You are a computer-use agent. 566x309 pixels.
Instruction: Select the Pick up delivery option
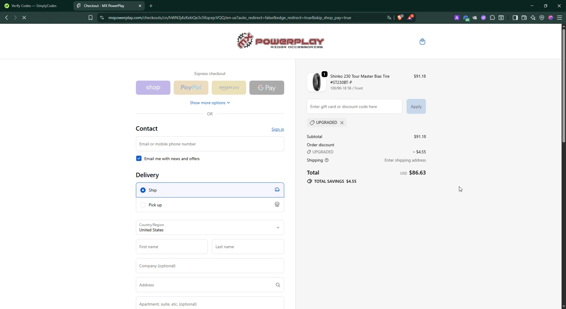click(x=210, y=205)
